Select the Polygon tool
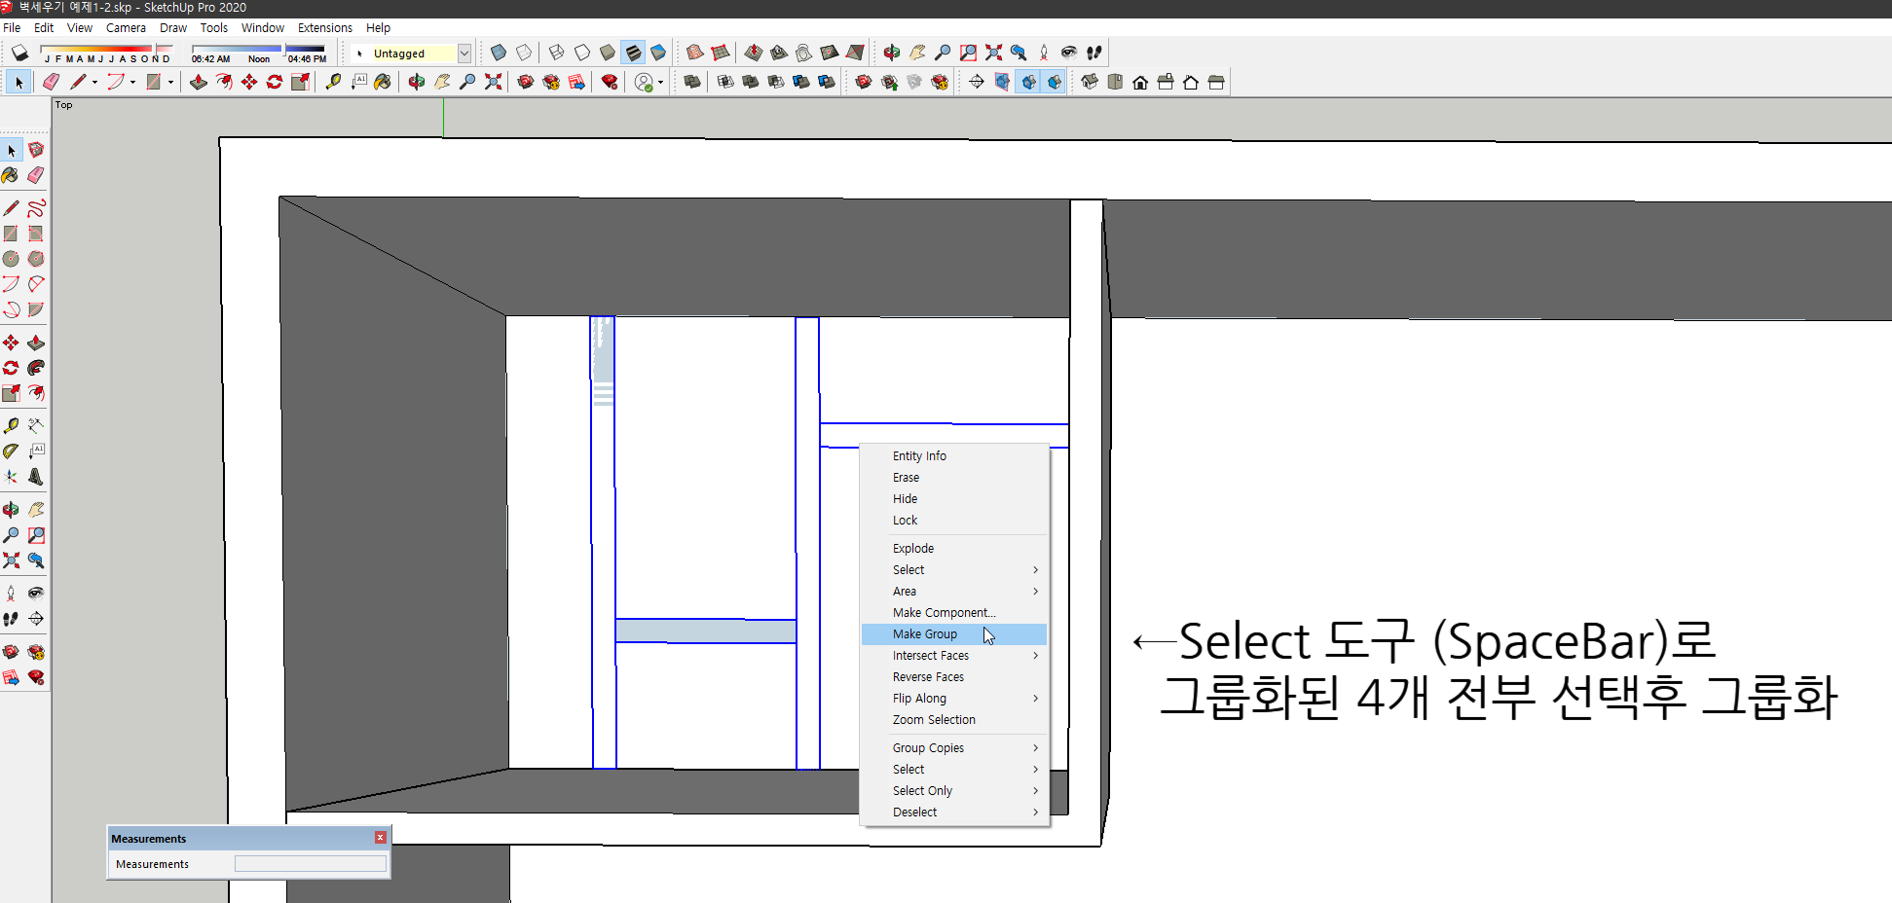The width and height of the screenshot is (1892, 903). click(x=36, y=259)
